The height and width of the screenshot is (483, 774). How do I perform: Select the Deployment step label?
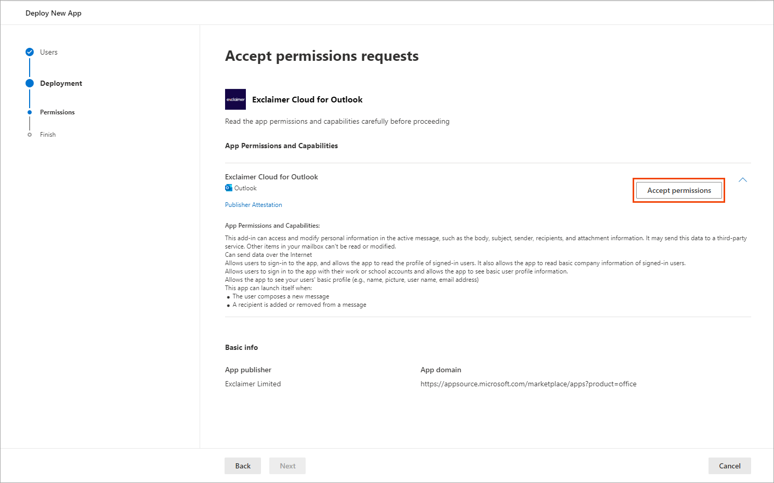pos(61,83)
